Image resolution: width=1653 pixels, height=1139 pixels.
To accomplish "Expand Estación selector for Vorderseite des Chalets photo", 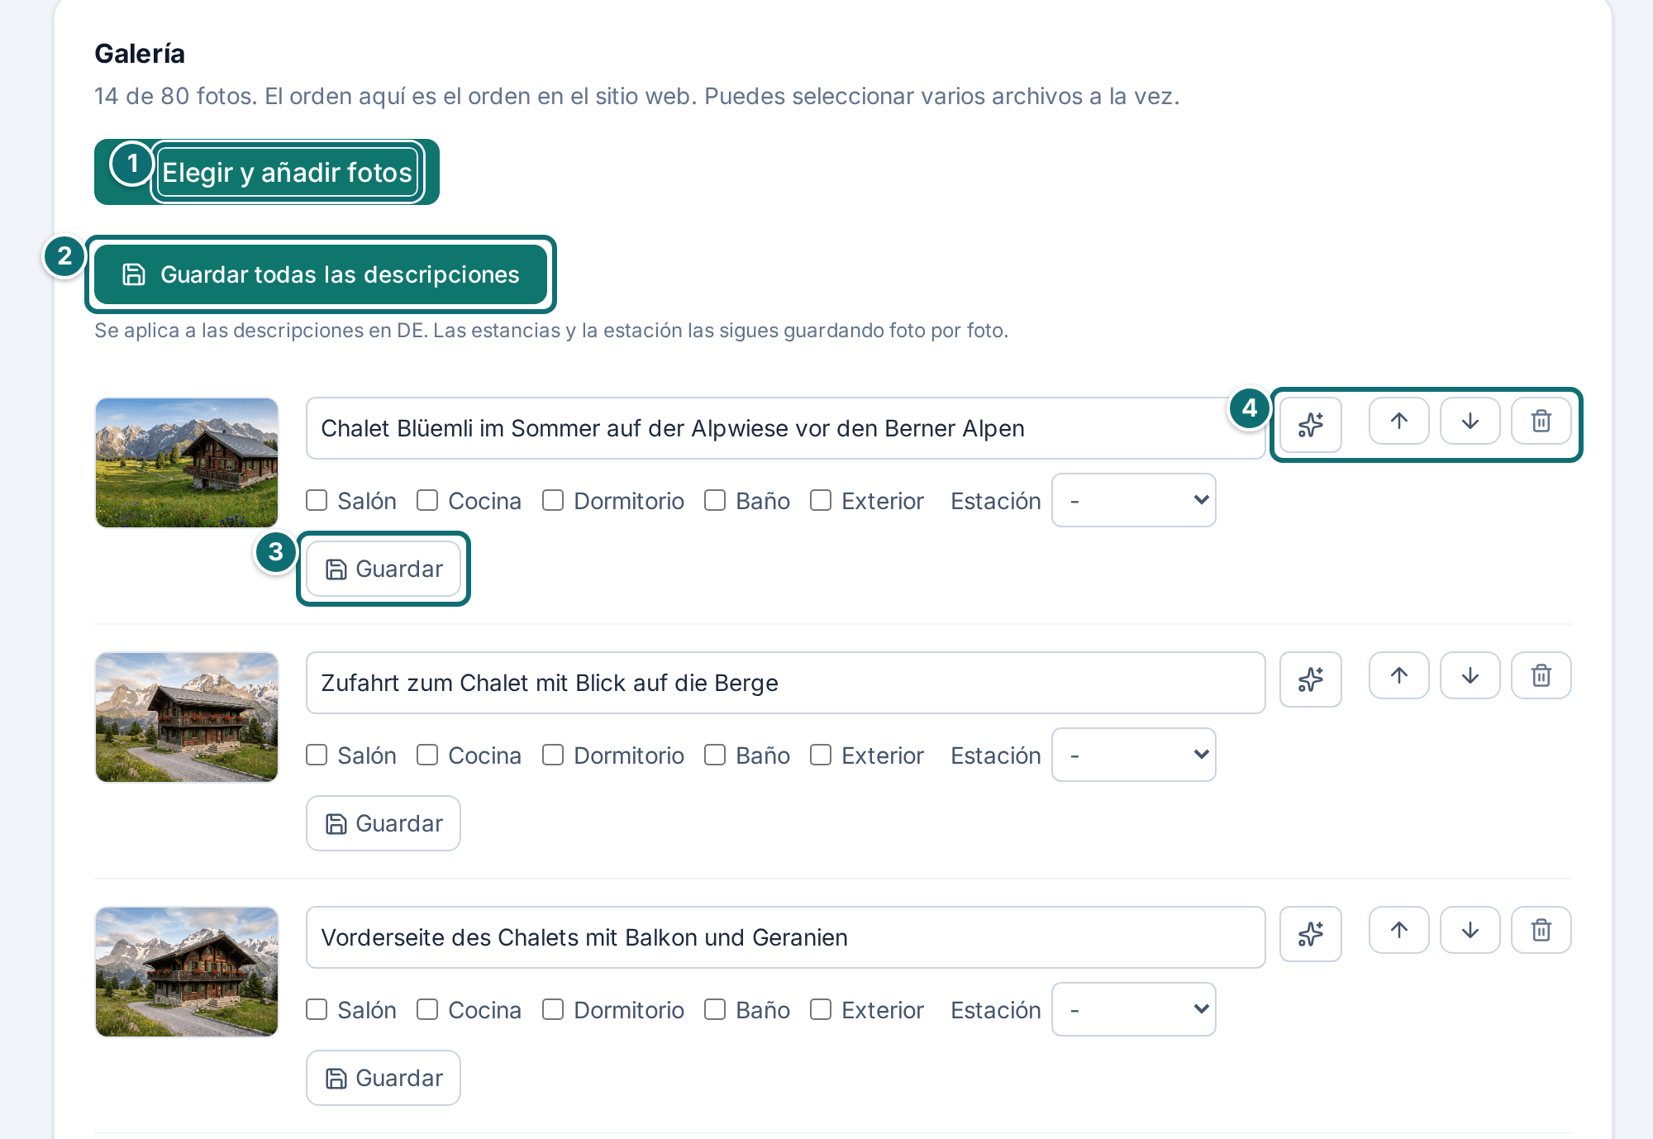I will [x=1133, y=1009].
